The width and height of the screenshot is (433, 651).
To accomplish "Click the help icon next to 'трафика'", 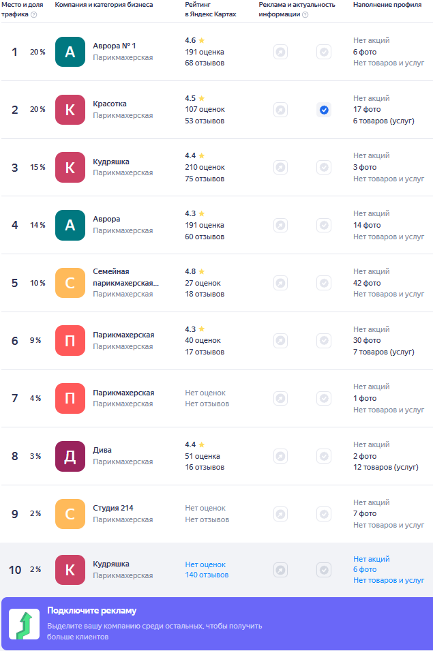I will click(x=34, y=14).
